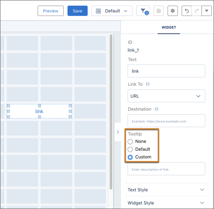
Task: Click the Preview button
Action: 51,11
